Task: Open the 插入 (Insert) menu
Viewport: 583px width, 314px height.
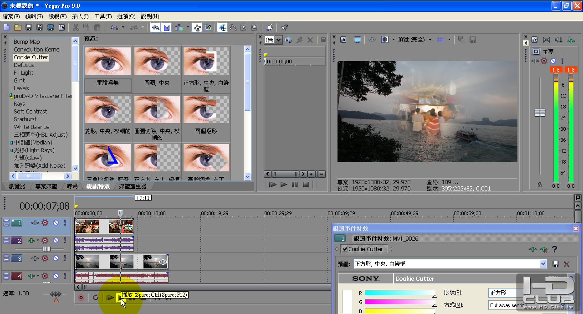Action: 80,16
